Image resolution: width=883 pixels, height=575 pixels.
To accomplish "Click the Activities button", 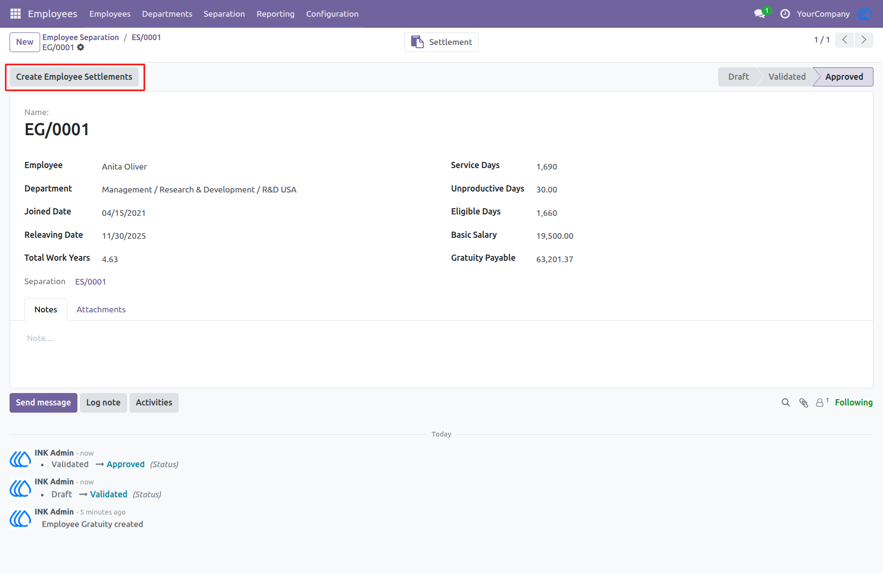I will (x=154, y=403).
